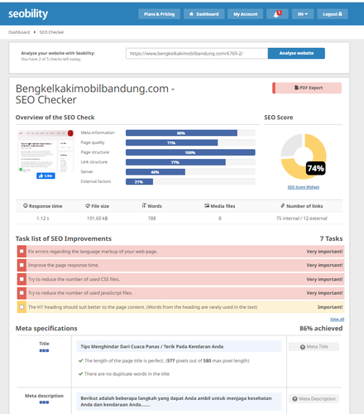Screen dimensions: 364x414
Task: Click the Title importance dots indicator
Action: [x=44, y=350]
